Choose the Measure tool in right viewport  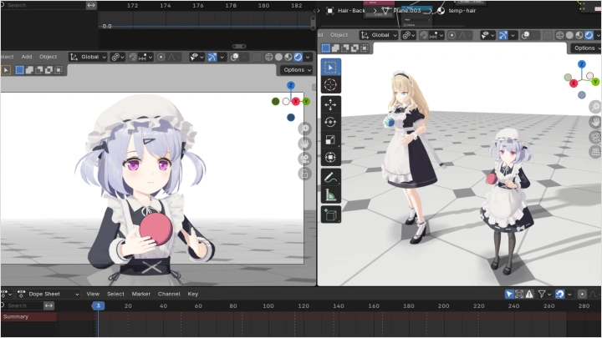click(330, 195)
